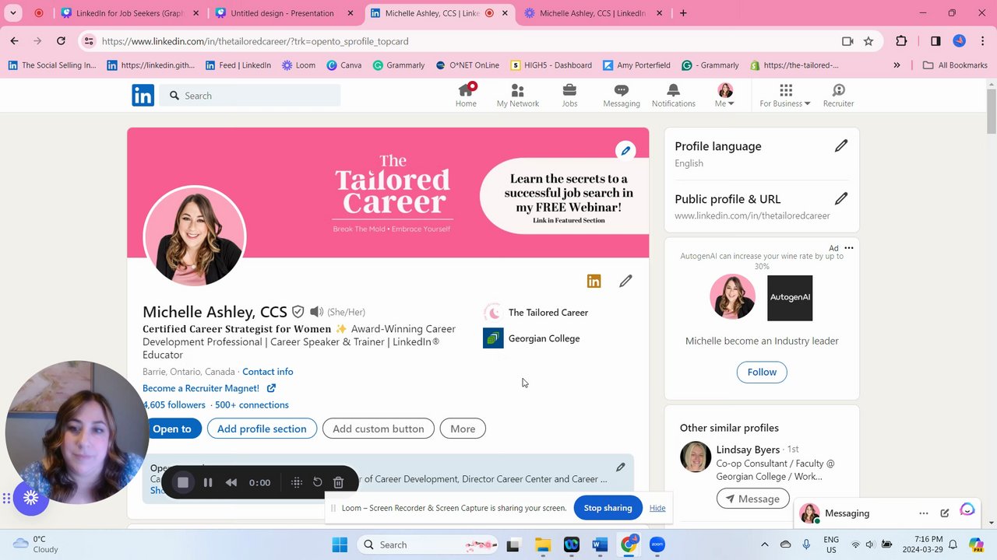The image size is (997, 560).
Task: Bookmark this page star icon
Action: coord(868,41)
